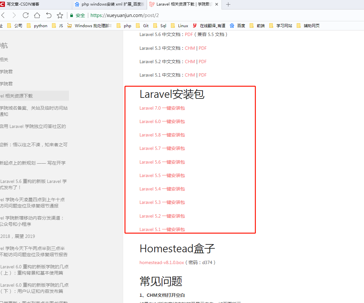Select the 相关资源下载 sidebar item

(34, 96)
